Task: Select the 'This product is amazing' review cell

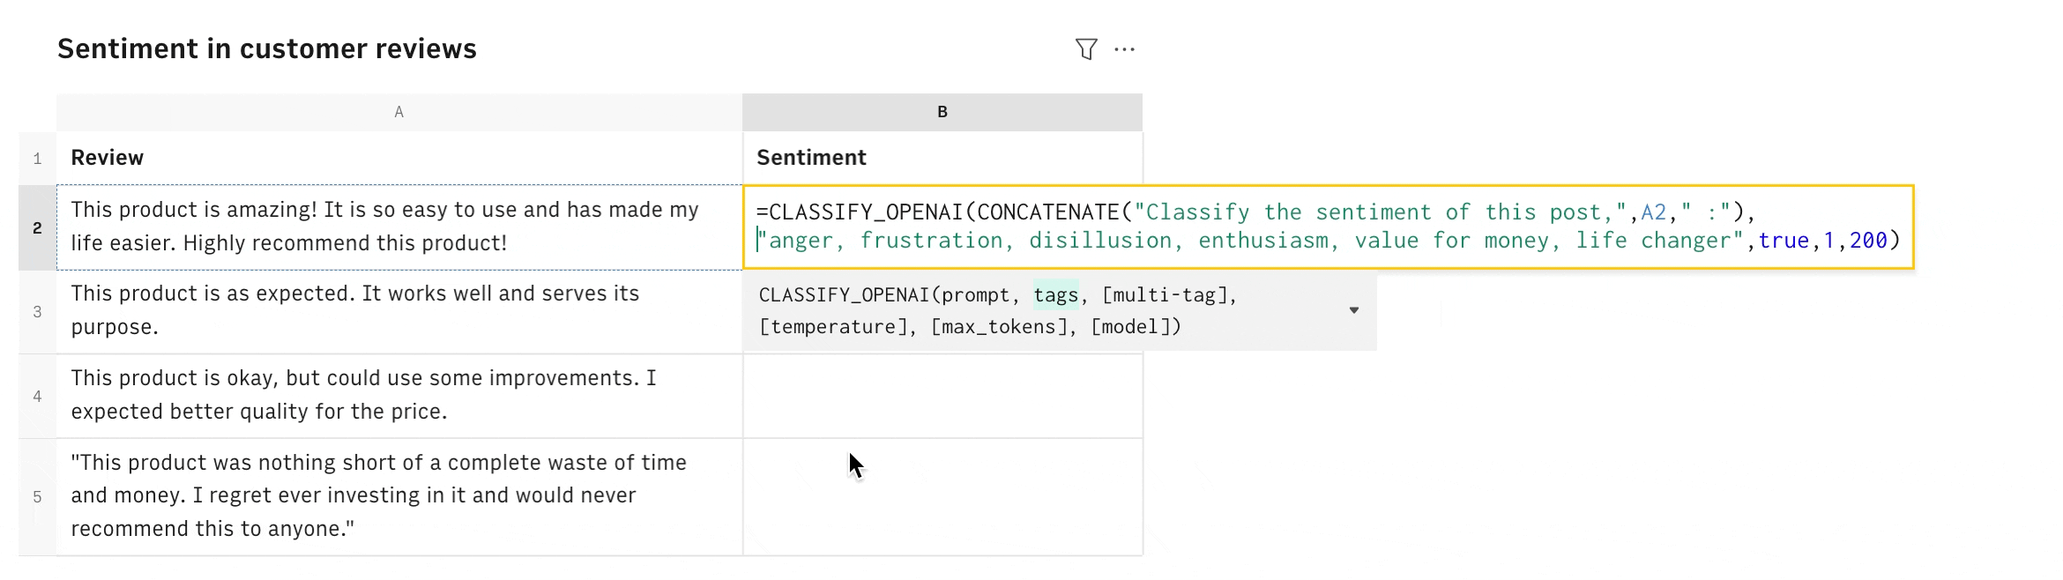Action: click(399, 227)
